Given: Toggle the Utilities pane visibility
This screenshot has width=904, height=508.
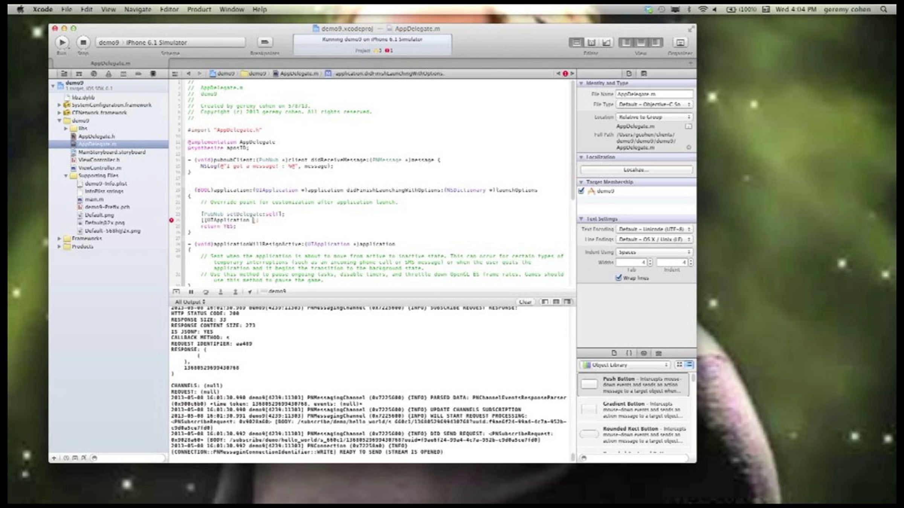Looking at the screenshot, I should (x=655, y=43).
